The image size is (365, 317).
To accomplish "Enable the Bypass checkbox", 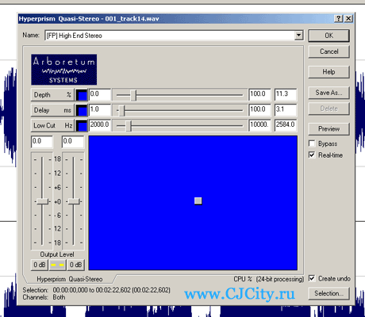I will pyautogui.click(x=312, y=143).
